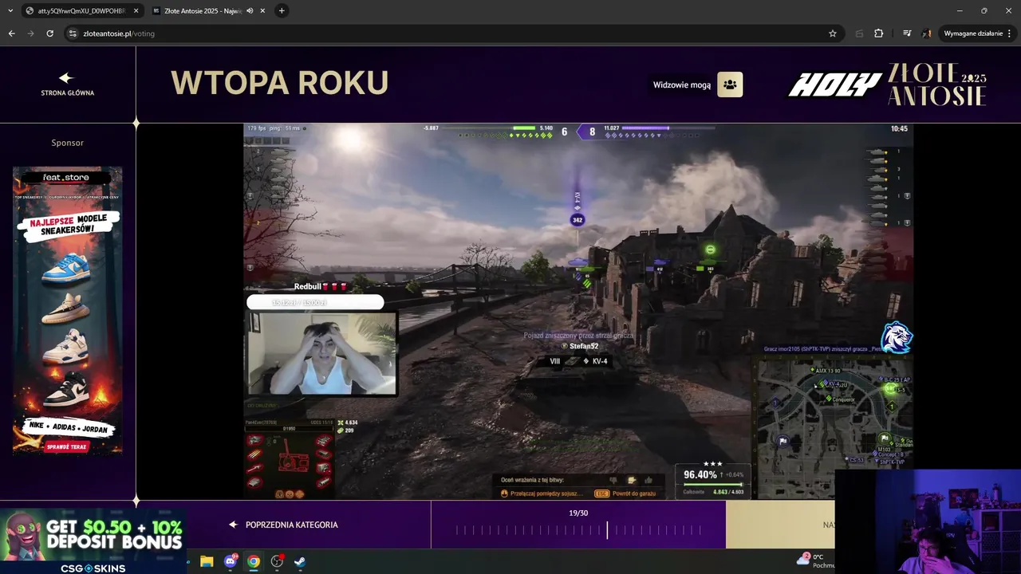Click the Widzowie mogą people icon
This screenshot has width=1021, height=574.
point(730,85)
